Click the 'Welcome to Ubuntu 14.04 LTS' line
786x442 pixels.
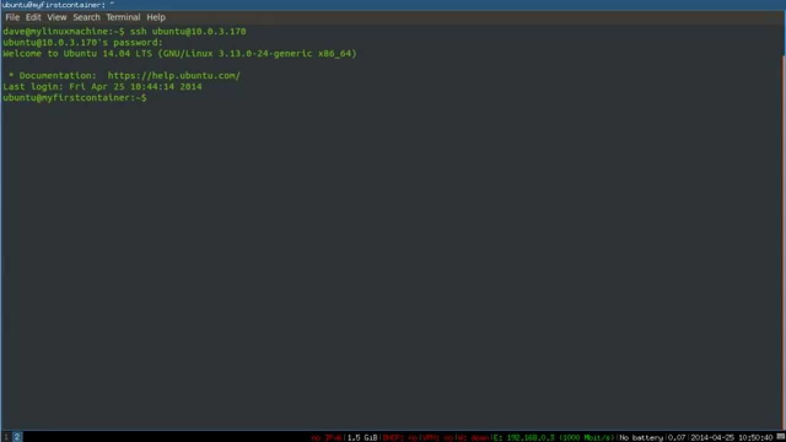[179, 53]
